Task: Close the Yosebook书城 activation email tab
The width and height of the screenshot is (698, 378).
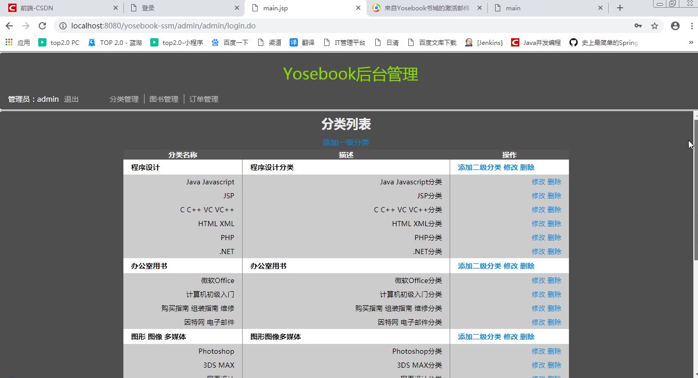Action: (480, 8)
